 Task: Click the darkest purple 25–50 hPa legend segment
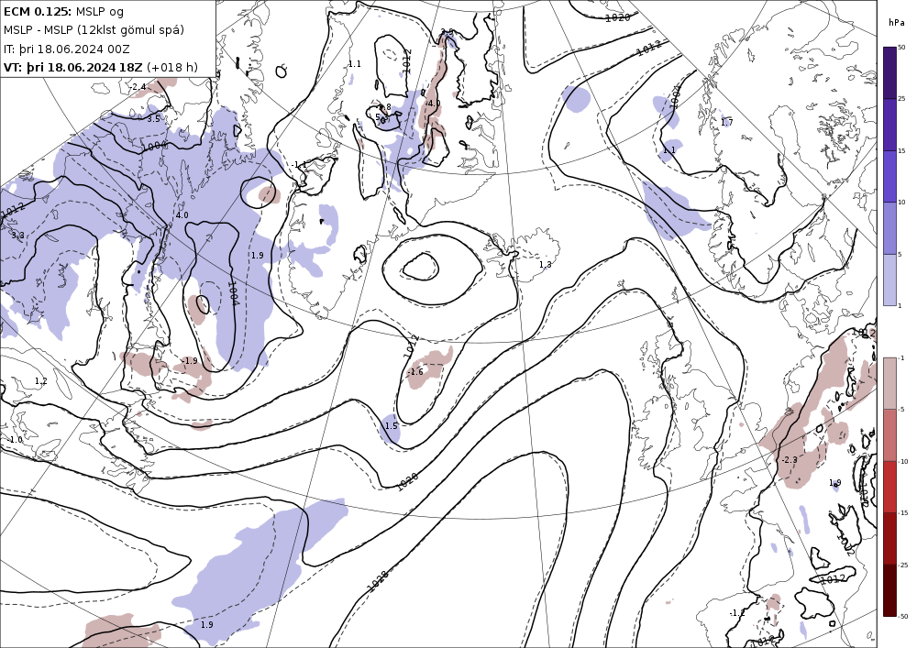pyautogui.click(x=889, y=72)
